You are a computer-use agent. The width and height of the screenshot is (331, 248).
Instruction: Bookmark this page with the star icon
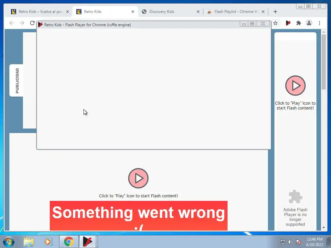(x=275, y=23)
